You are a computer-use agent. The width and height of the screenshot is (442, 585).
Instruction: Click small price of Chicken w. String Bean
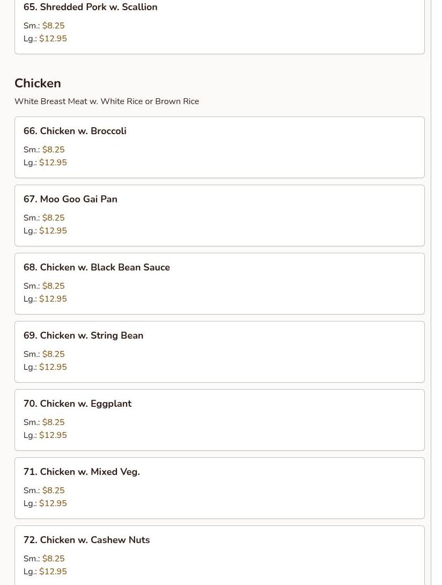coord(53,354)
